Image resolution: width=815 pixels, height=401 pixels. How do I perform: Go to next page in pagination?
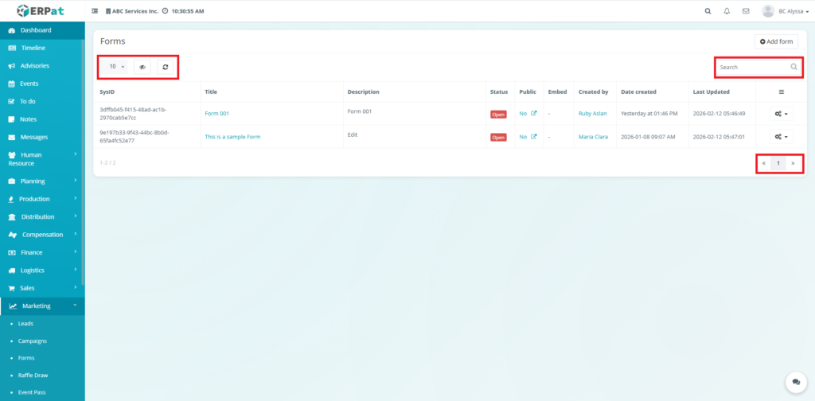click(x=793, y=163)
